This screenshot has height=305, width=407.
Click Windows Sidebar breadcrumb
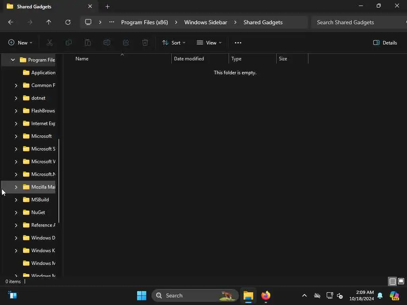point(205,22)
